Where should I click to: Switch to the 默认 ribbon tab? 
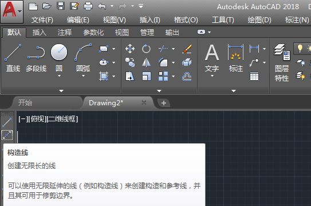(14, 32)
